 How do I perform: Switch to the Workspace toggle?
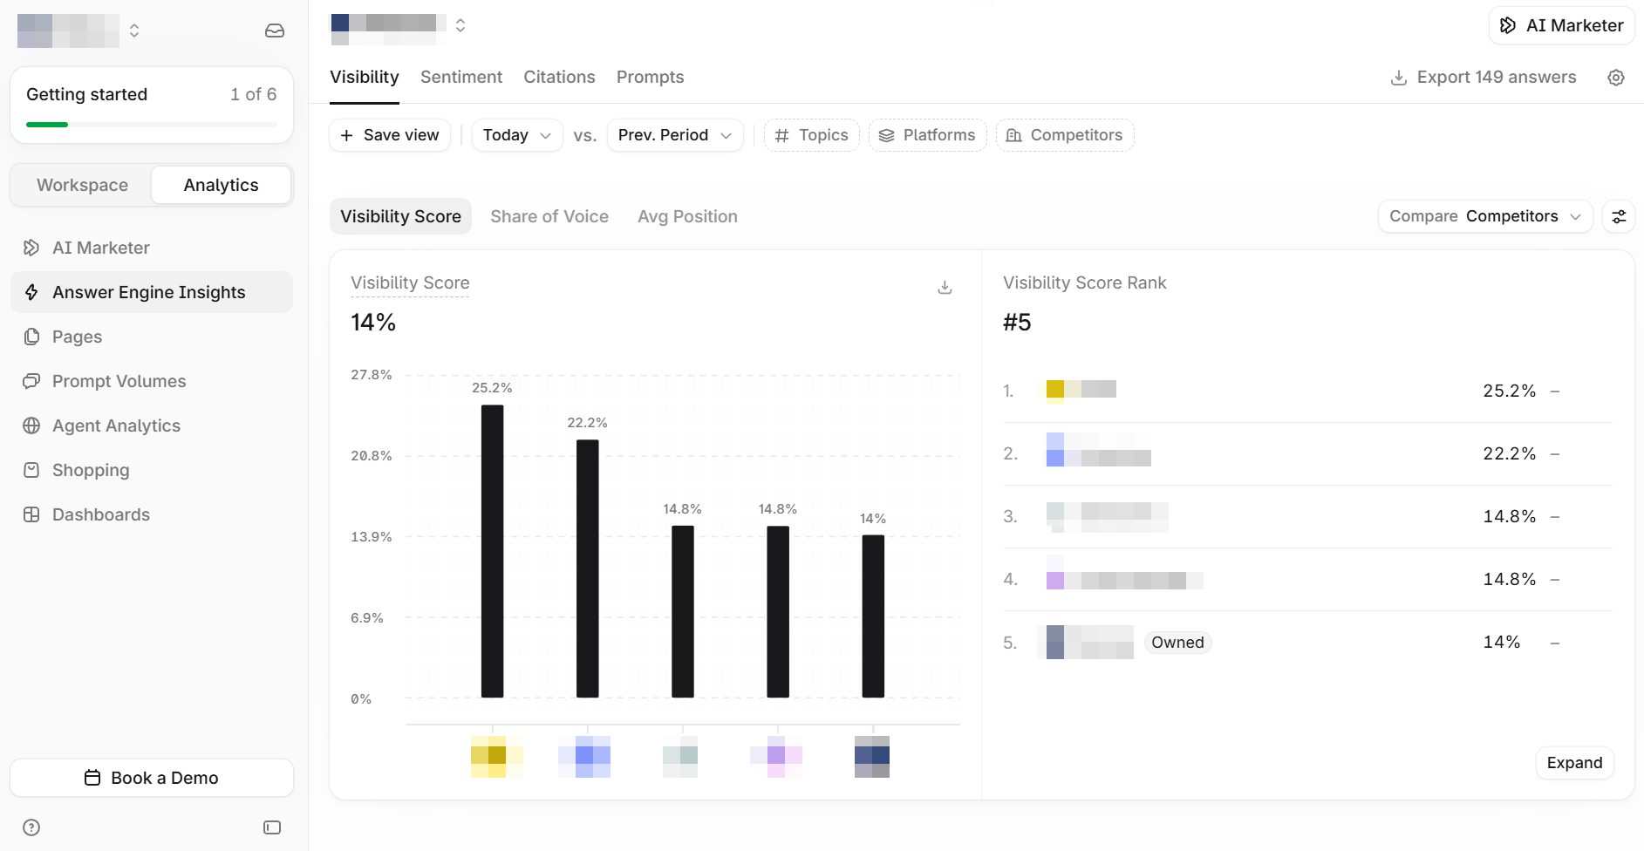tap(82, 185)
